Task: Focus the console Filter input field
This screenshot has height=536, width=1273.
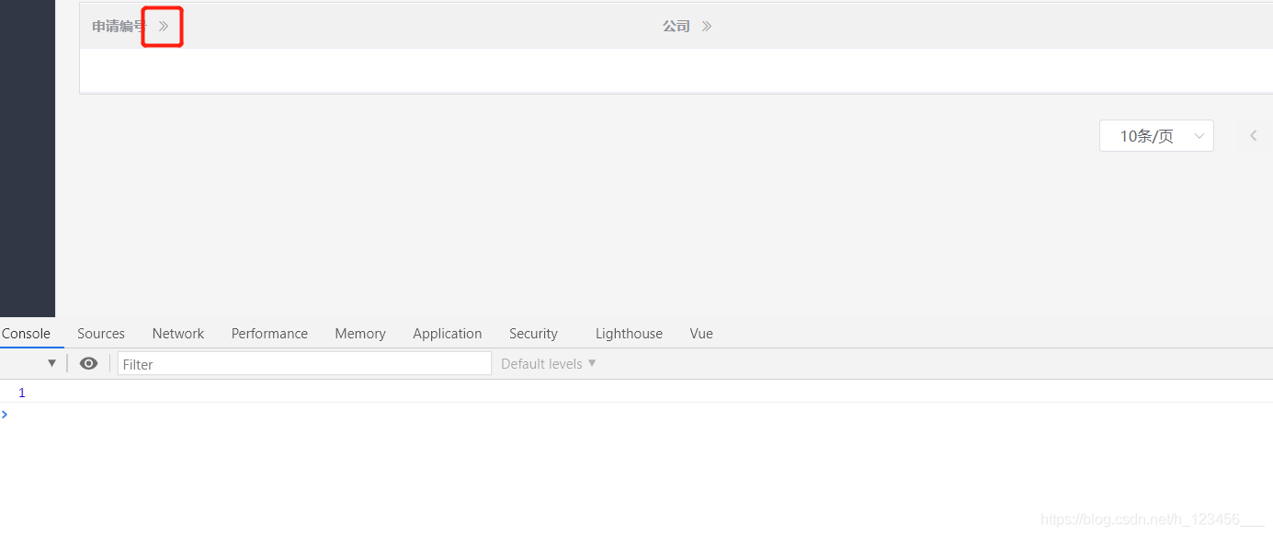Action: click(x=304, y=364)
